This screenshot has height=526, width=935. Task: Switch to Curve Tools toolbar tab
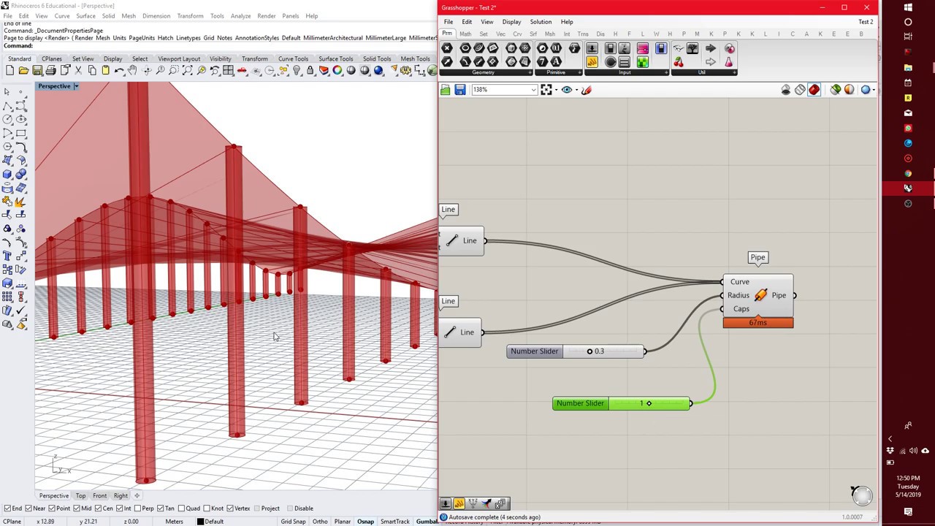pos(293,59)
